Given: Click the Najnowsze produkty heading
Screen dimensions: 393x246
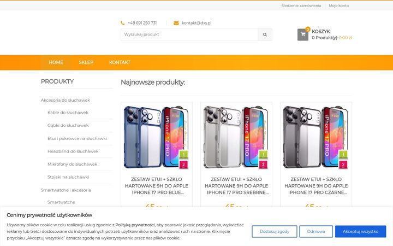Looking at the screenshot, I should point(153,83).
